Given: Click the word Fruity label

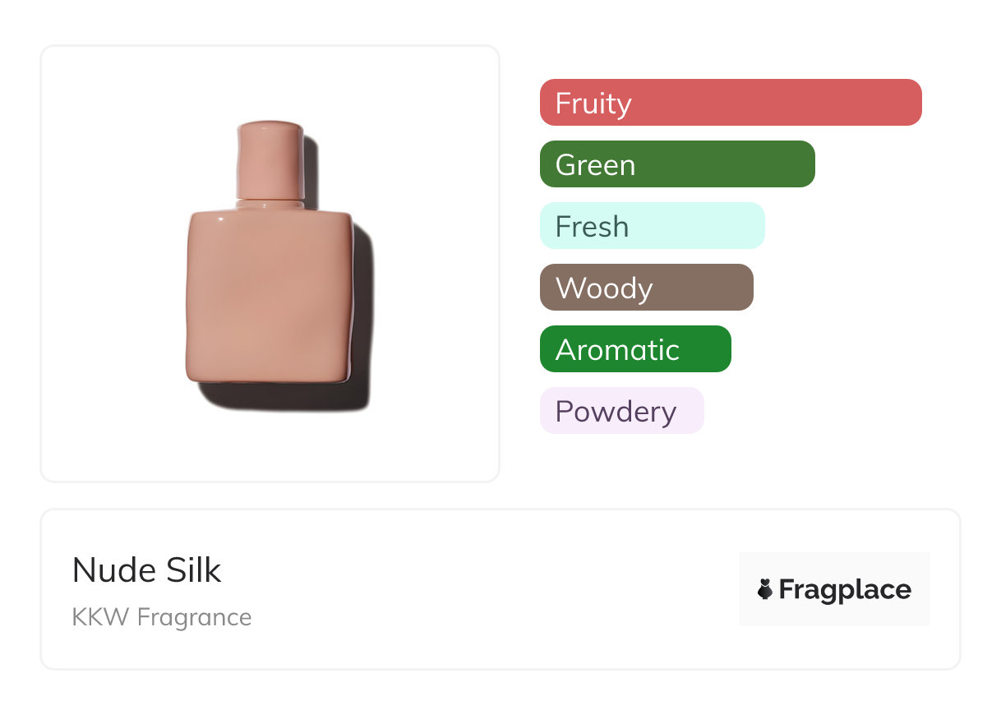Looking at the screenshot, I should (x=593, y=104).
